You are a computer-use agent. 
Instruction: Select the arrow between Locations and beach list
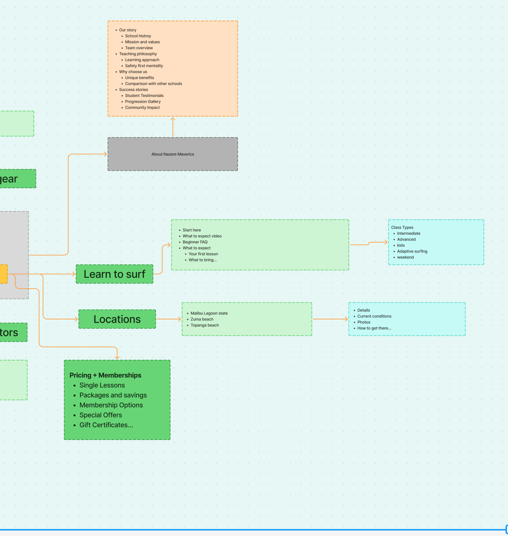point(169,319)
